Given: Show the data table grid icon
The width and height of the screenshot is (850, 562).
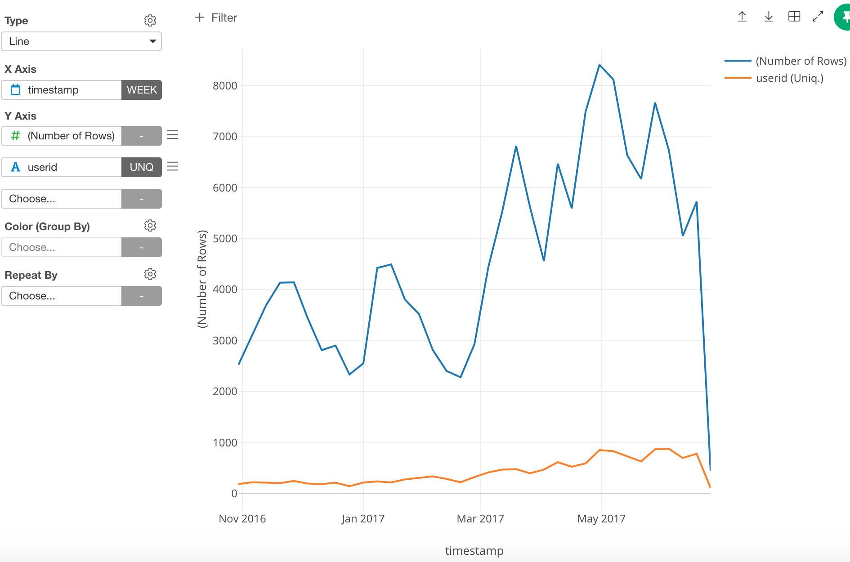Looking at the screenshot, I should 794,17.
